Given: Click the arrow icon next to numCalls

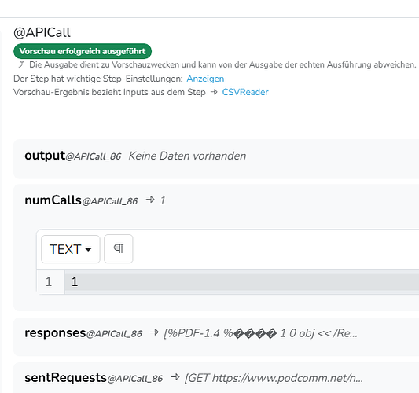Looking at the screenshot, I should pos(150,200).
